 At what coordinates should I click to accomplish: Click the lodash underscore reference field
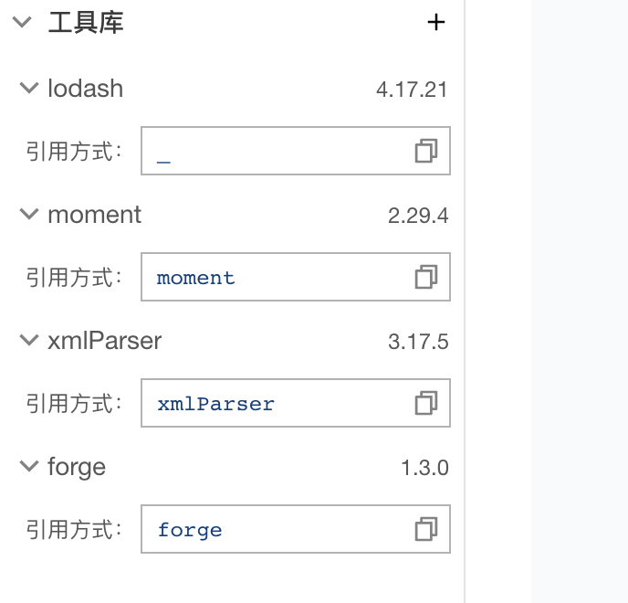pyautogui.click(x=296, y=151)
